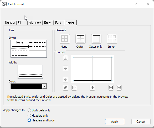Toggle the right border button
Screen dimensions: 154x128
coord(111,88)
